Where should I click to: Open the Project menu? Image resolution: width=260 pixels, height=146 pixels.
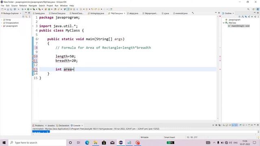click(50, 6)
